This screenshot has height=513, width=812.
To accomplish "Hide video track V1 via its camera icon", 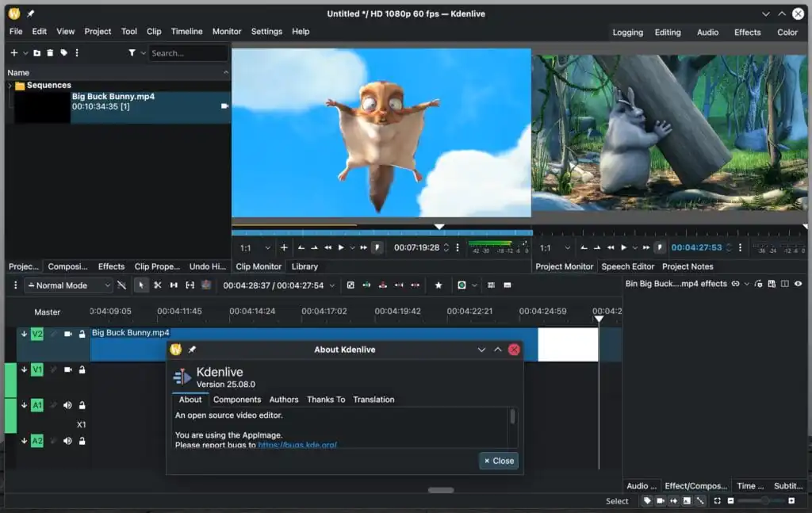I will pyautogui.click(x=67, y=369).
